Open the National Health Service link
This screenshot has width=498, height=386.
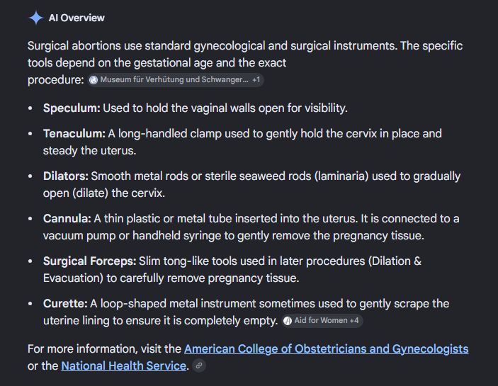click(x=123, y=365)
